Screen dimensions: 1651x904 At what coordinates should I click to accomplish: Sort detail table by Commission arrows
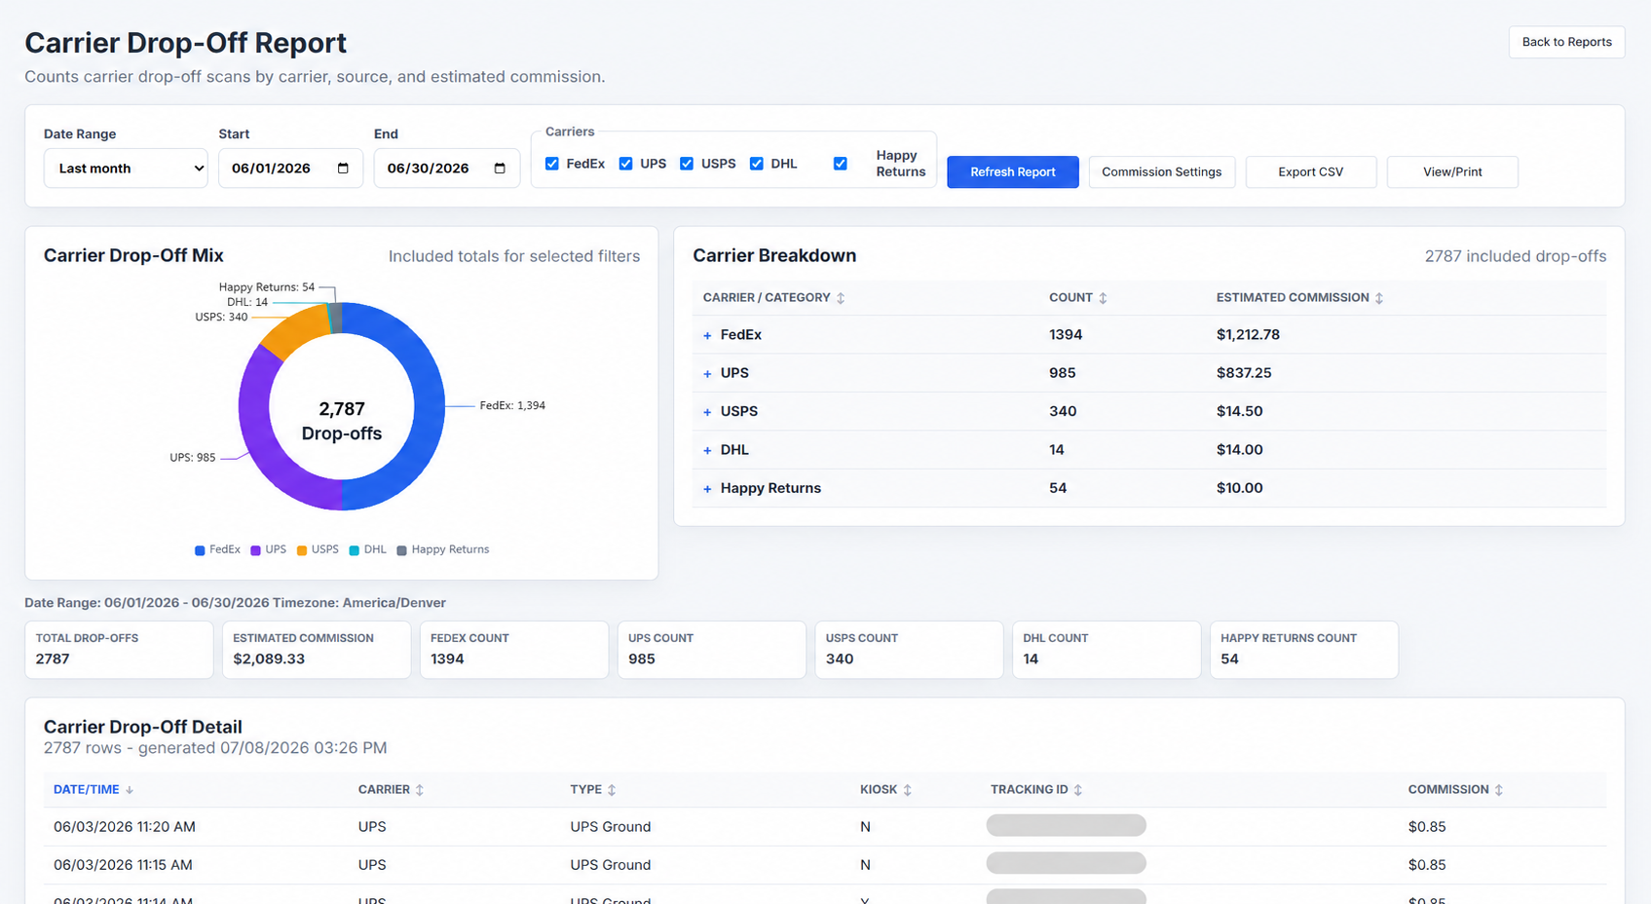coord(1499,790)
